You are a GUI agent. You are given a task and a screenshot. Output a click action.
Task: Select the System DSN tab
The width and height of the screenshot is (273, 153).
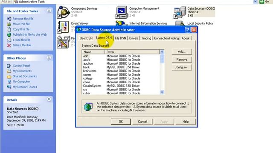[104, 38]
